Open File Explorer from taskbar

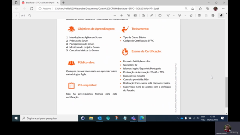91,118
